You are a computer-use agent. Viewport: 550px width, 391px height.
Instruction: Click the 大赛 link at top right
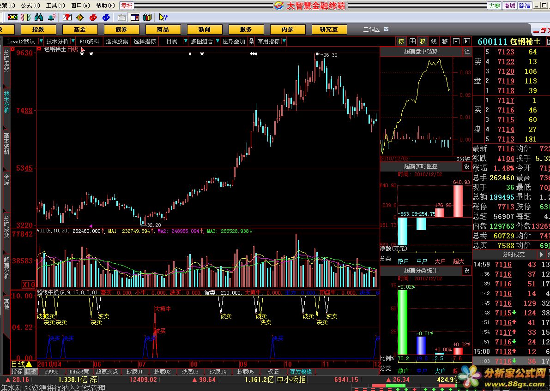click(495, 6)
